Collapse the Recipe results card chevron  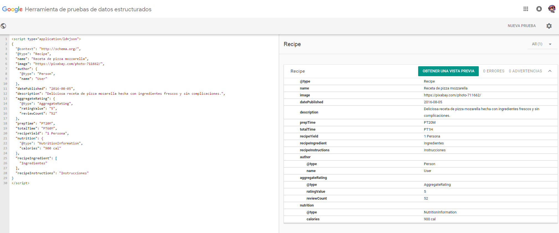[x=550, y=71]
